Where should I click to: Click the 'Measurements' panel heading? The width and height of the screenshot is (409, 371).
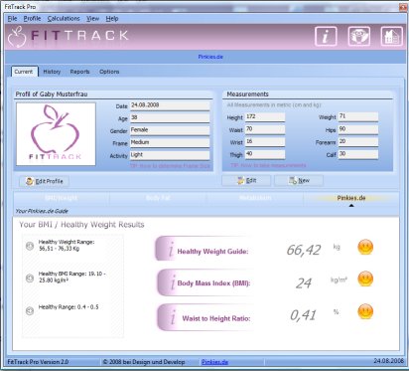(x=247, y=94)
